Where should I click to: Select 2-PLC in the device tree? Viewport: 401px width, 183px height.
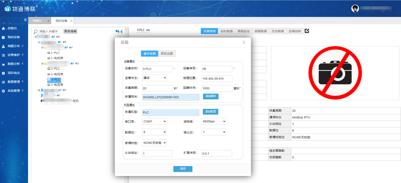point(55,69)
